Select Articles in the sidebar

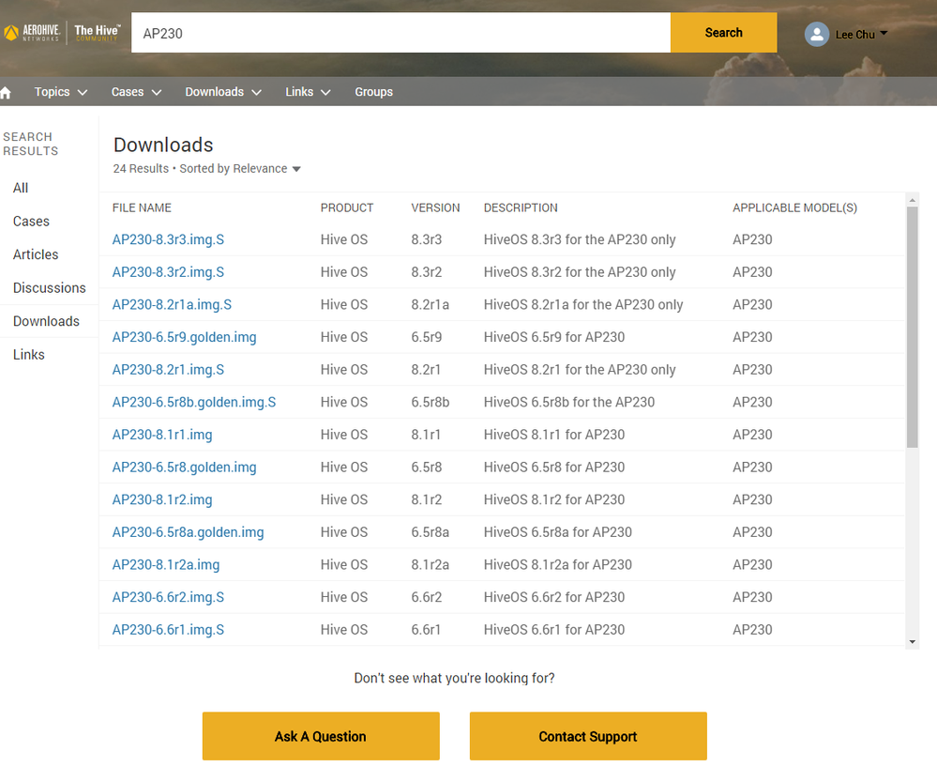click(36, 255)
